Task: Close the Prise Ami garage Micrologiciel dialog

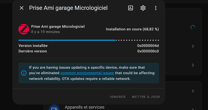Action: (x=22, y=8)
